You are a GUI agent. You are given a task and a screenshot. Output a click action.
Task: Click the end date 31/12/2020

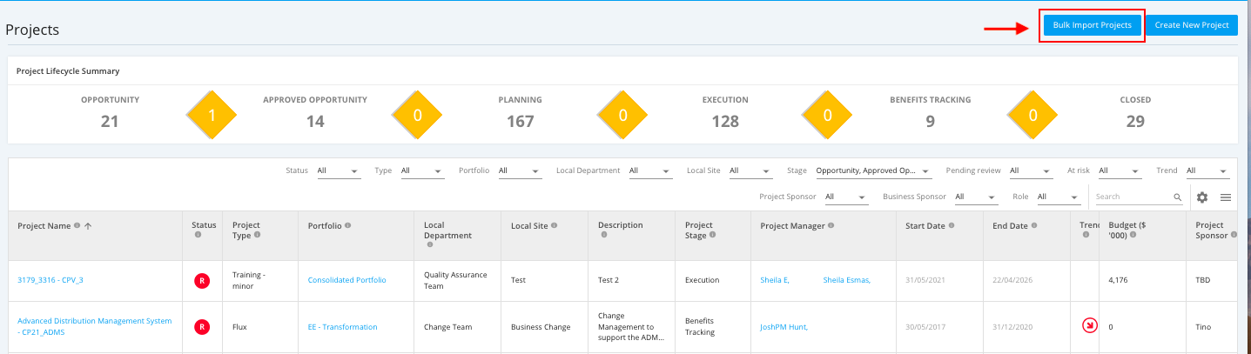1012,327
